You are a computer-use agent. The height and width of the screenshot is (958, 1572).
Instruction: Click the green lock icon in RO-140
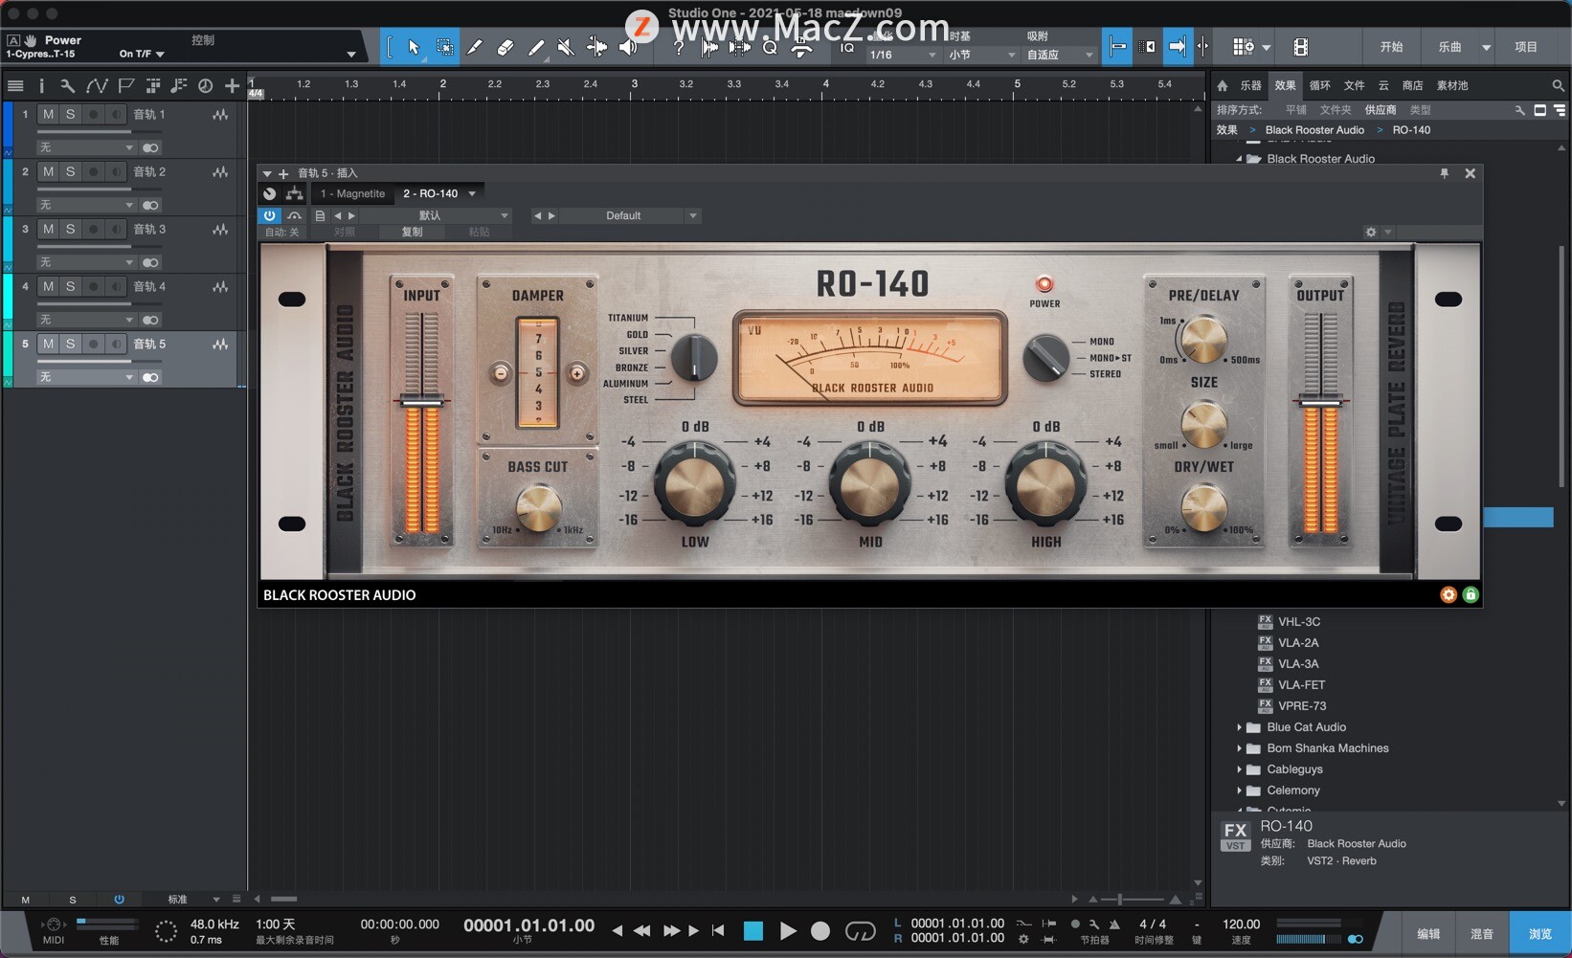(x=1471, y=594)
